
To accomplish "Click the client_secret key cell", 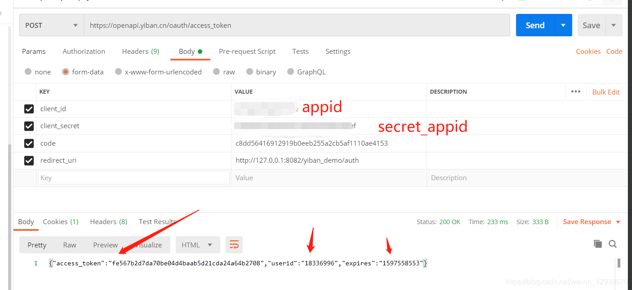I will click(134, 126).
